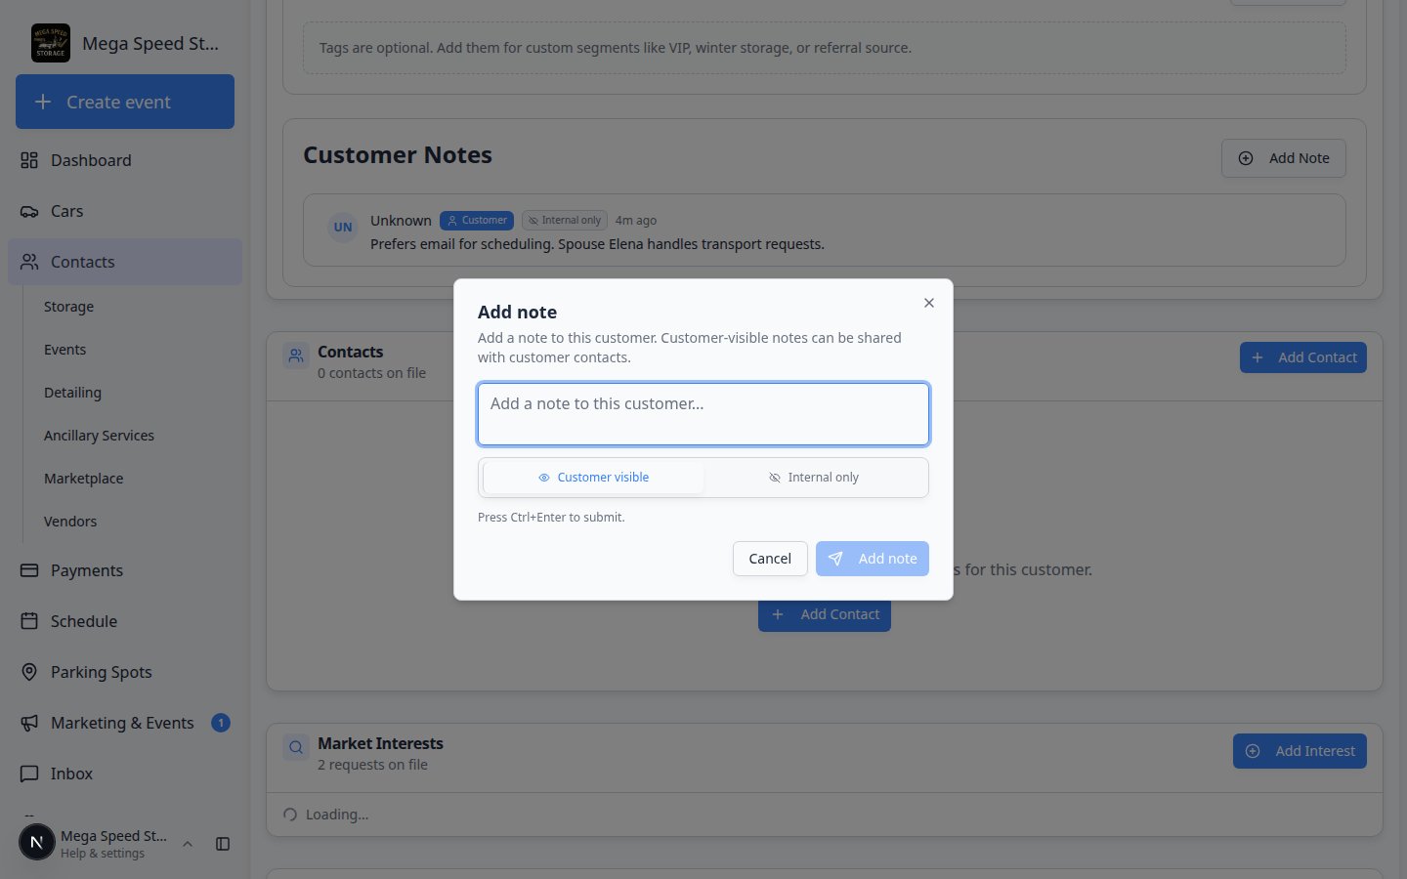This screenshot has width=1407, height=879.
Task: Click the N user avatar
Action: 37,842
